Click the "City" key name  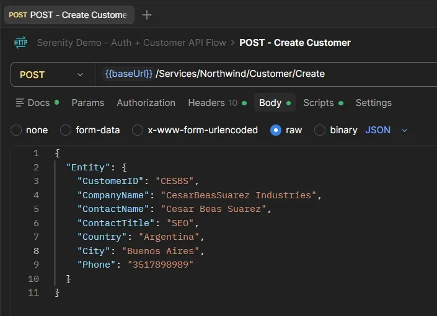coord(94,251)
